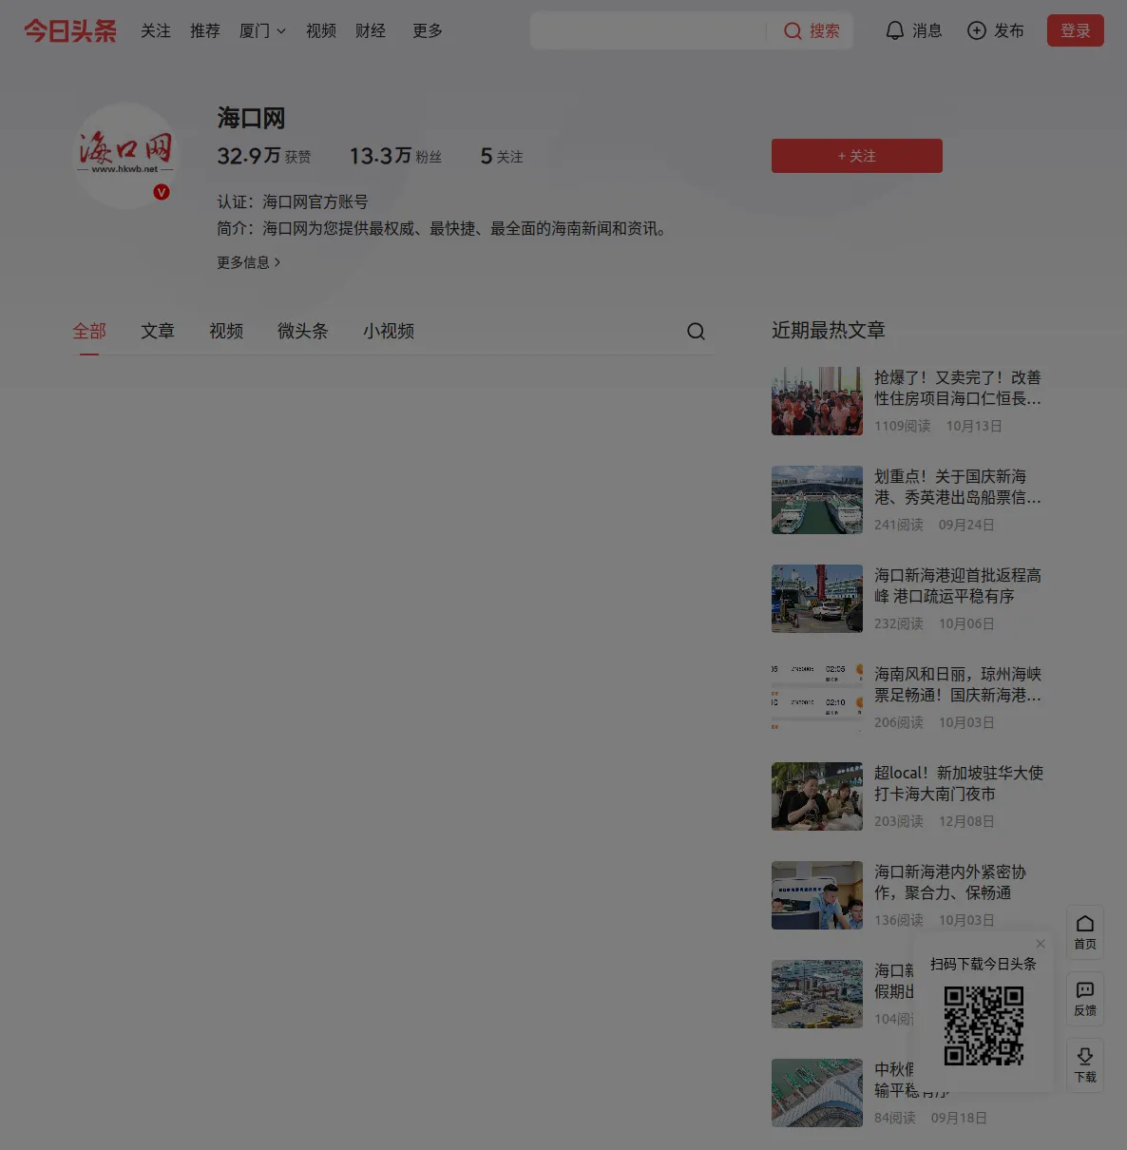Image resolution: width=1127 pixels, height=1150 pixels.
Task: Switch to the 微头条 tab
Action: 303,331
